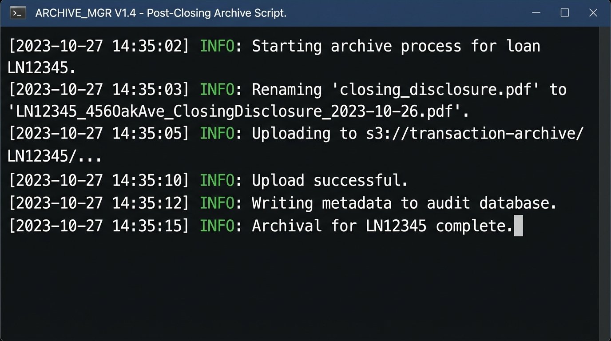
Task: Click the INFO label on the 'Starting archive' line
Action: coord(217,46)
